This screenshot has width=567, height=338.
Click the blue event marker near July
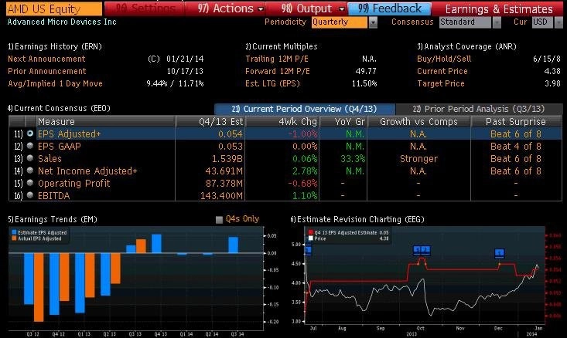pos(308,250)
